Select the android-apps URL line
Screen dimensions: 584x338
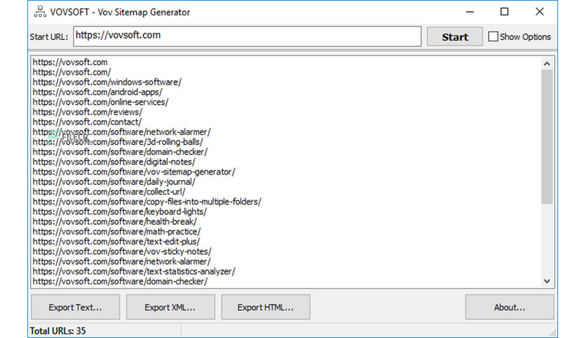[98, 92]
